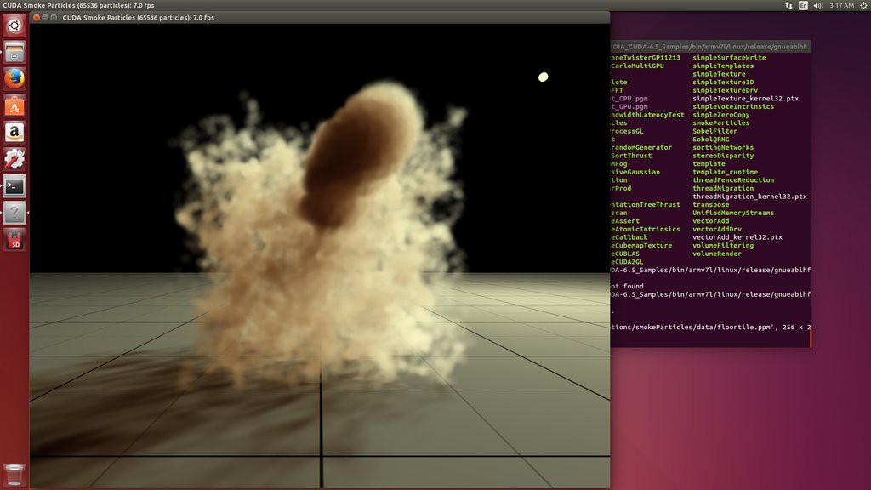Screen dimensions: 871x490
Task: Maximize the CUDA Smoke Particles window
Action: point(54,18)
